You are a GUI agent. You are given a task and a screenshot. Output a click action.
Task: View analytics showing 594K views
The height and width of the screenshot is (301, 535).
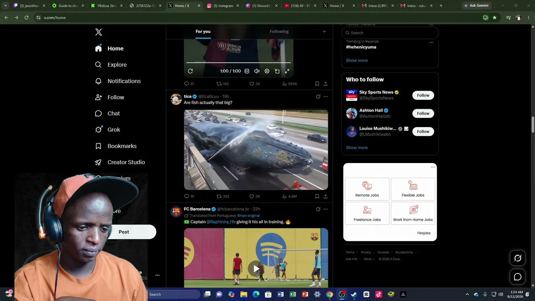(x=290, y=84)
